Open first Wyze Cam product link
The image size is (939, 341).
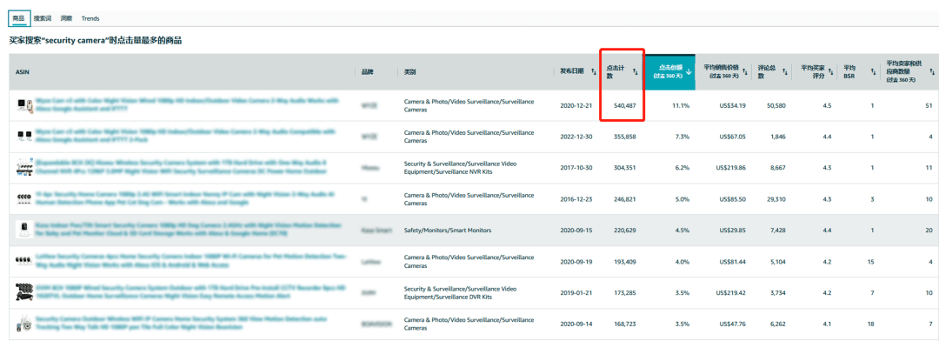tap(187, 105)
